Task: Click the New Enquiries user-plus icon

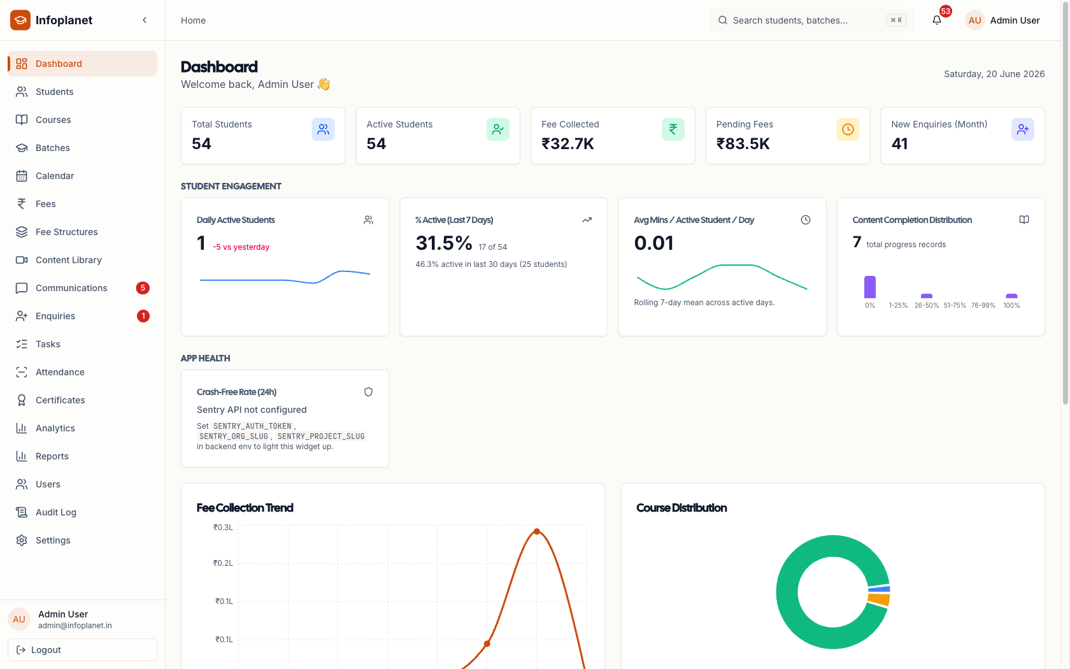Action: tap(1023, 129)
